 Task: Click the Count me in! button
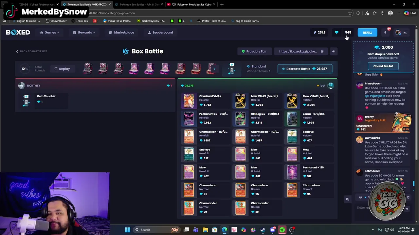(x=383, y=66)
